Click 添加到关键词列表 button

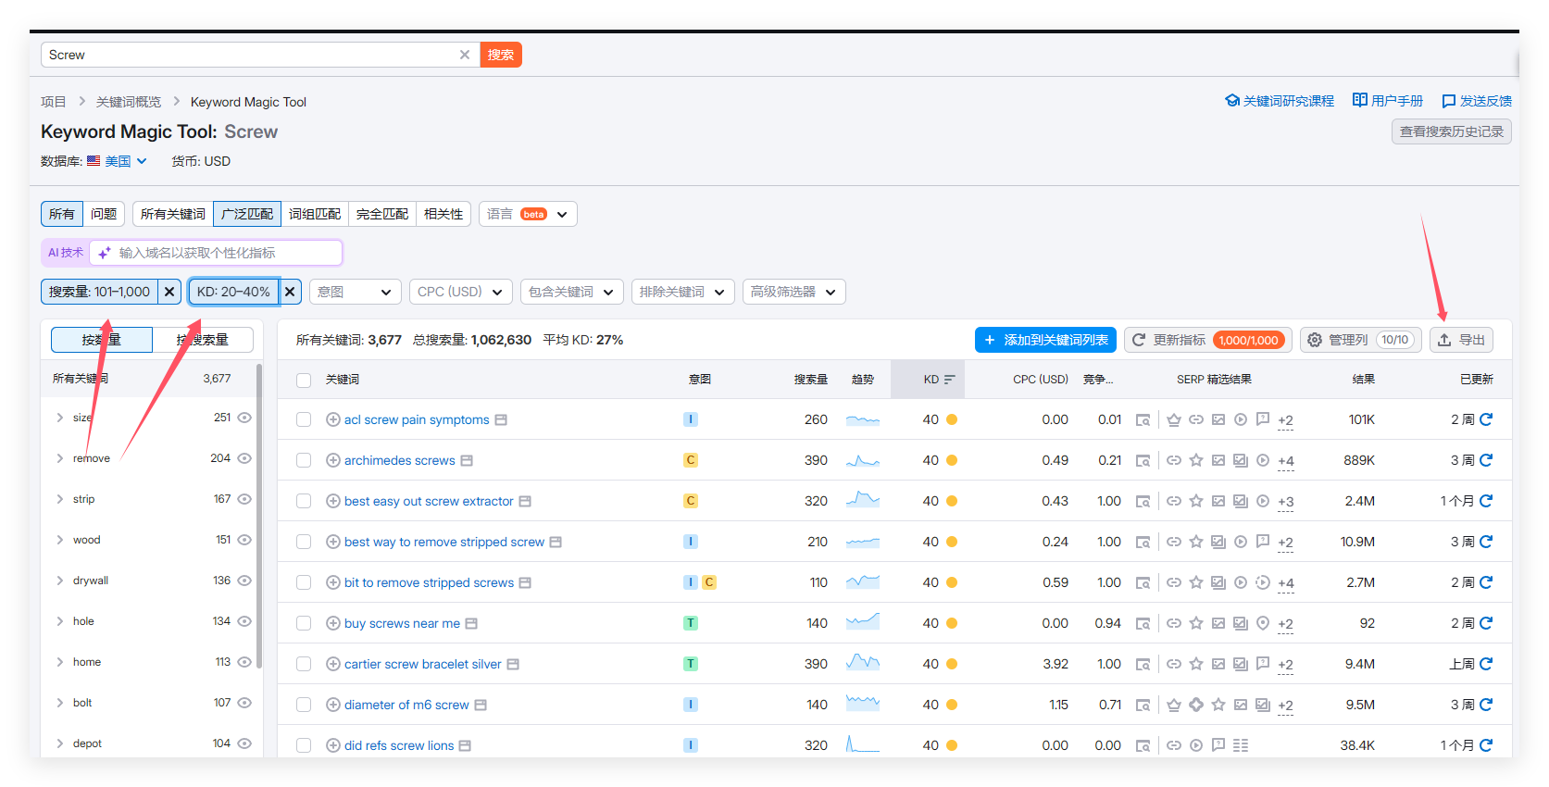click(1045, 340)
